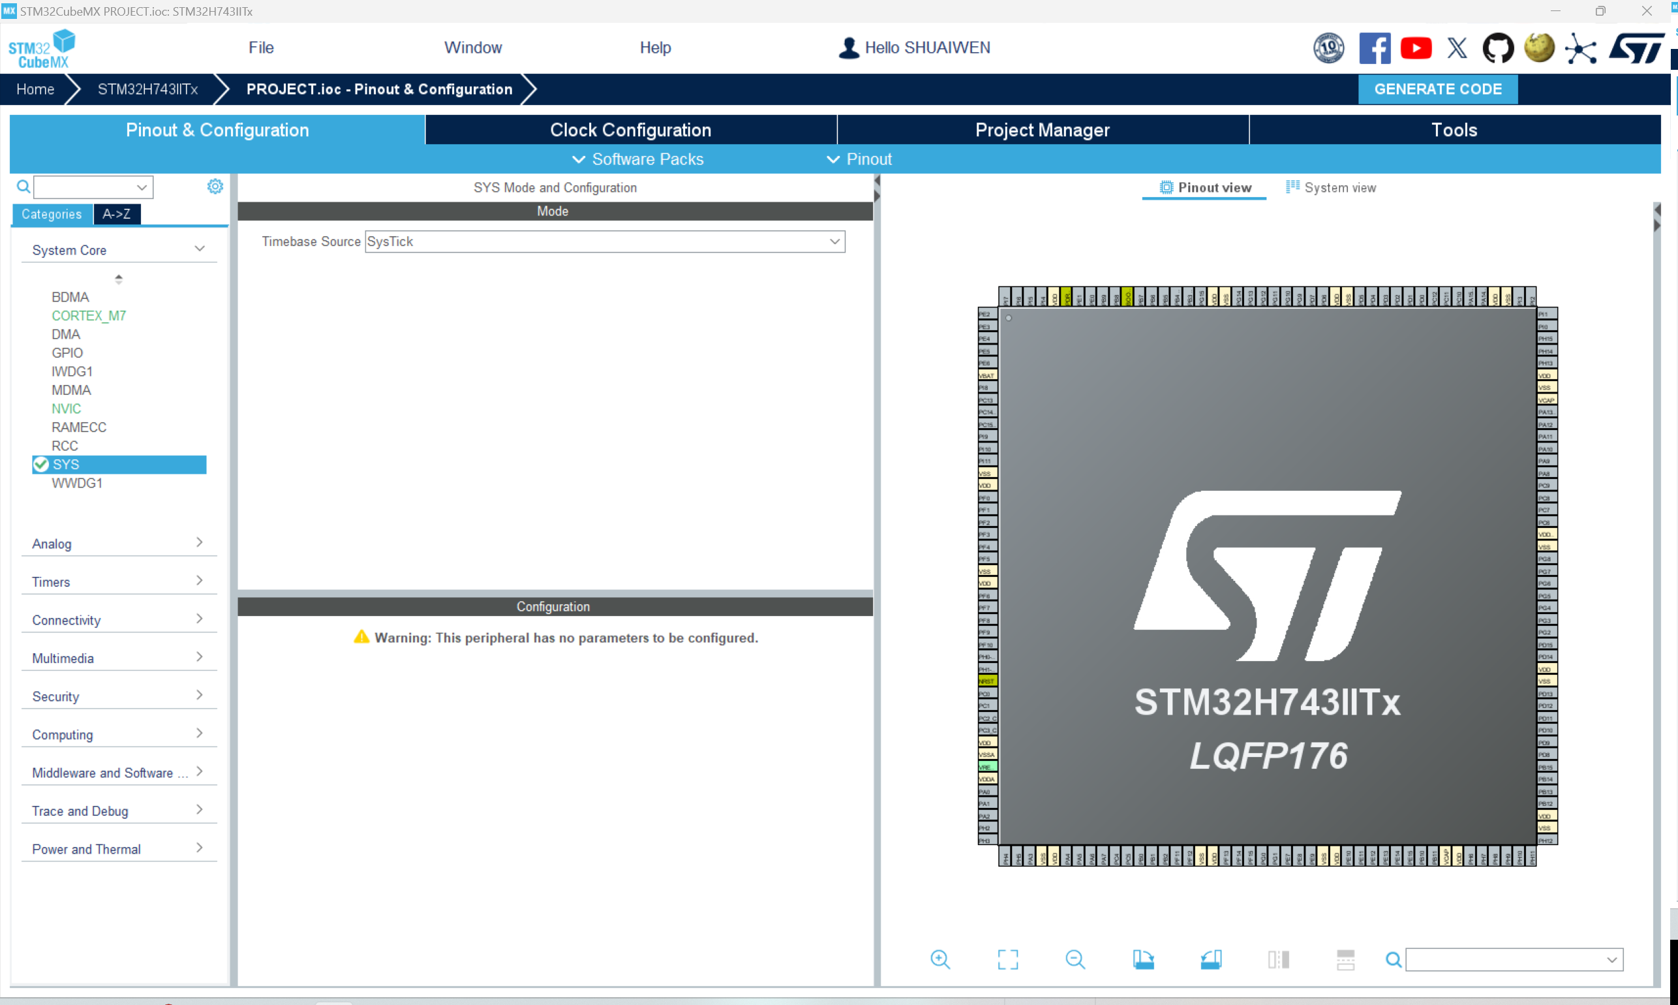Open the X (Twitter) icon link
This screenshot has height=1005, width=1678.
click(x=1457, y=48)
